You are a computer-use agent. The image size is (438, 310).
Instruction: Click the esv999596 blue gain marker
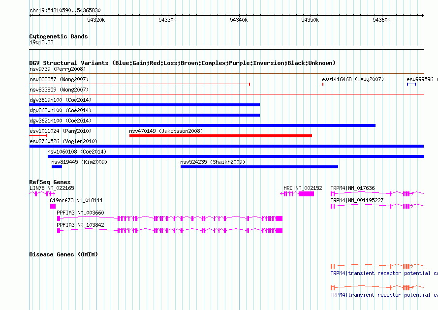pos(411,84)
